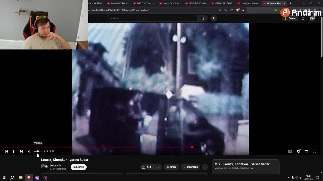
Task: Open the three-dot more actions menu
Action: (x=205, y=167)
